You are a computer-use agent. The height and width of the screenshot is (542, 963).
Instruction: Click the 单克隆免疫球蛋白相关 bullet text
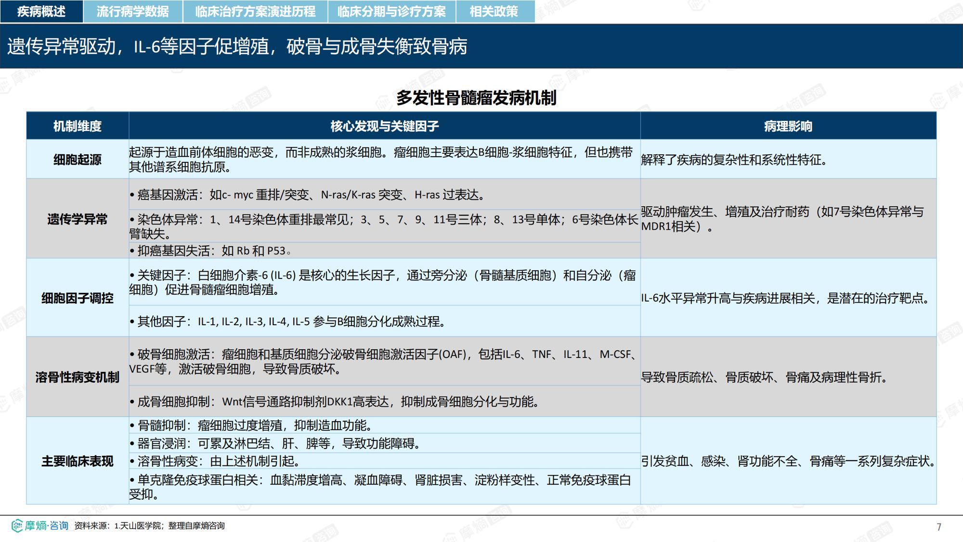point(380,487)
